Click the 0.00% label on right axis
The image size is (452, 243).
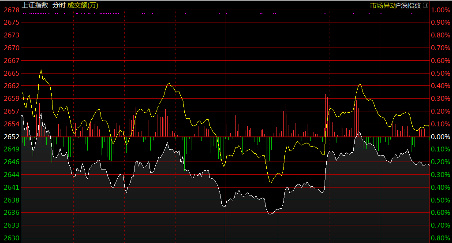[x=441, y=137]
